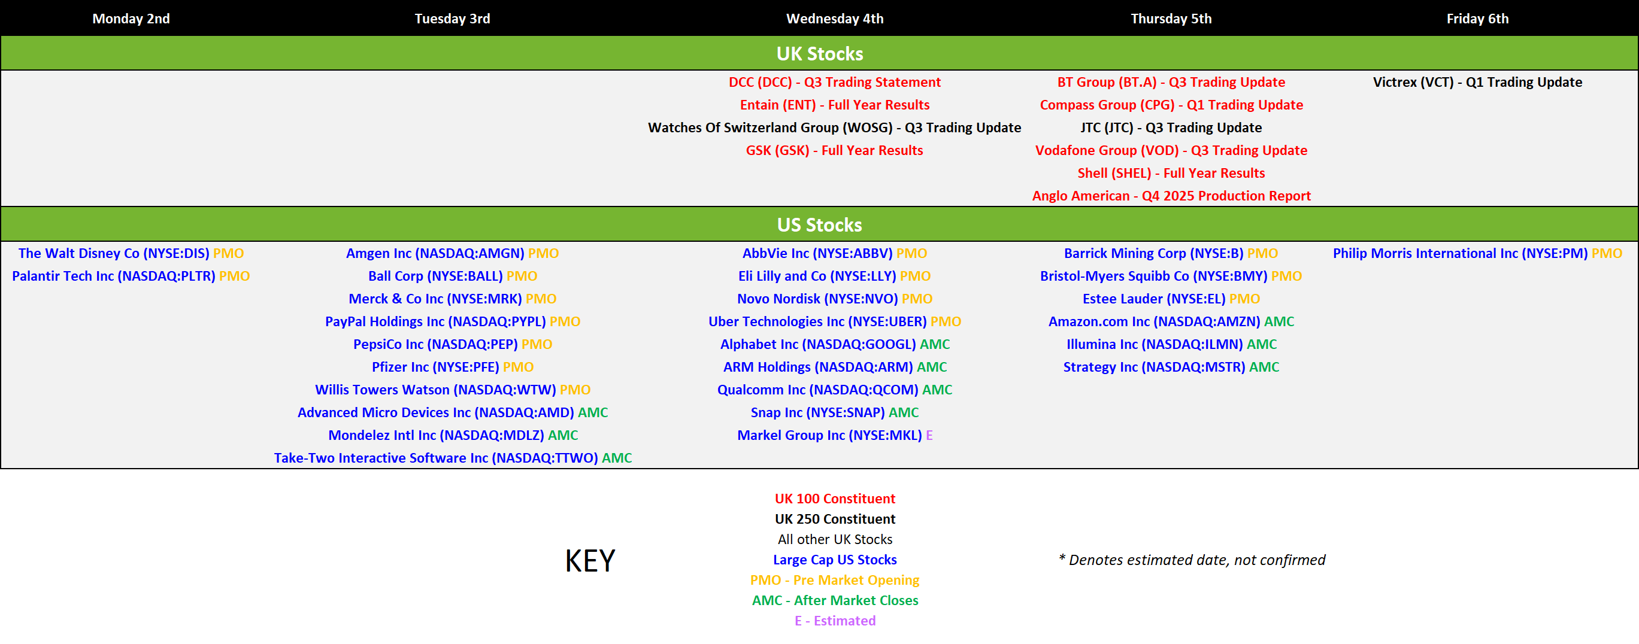Click Victrex Q1 Trading Update
The width and height of the screenshot is (1639, 644).
point(1477,82)
